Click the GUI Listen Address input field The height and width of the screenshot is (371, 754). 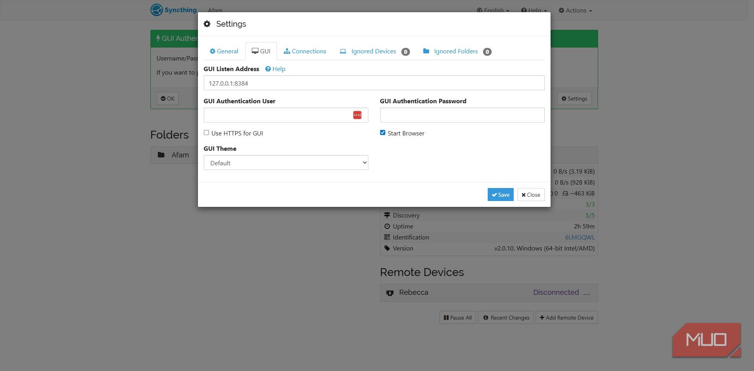tap(374, 83)
